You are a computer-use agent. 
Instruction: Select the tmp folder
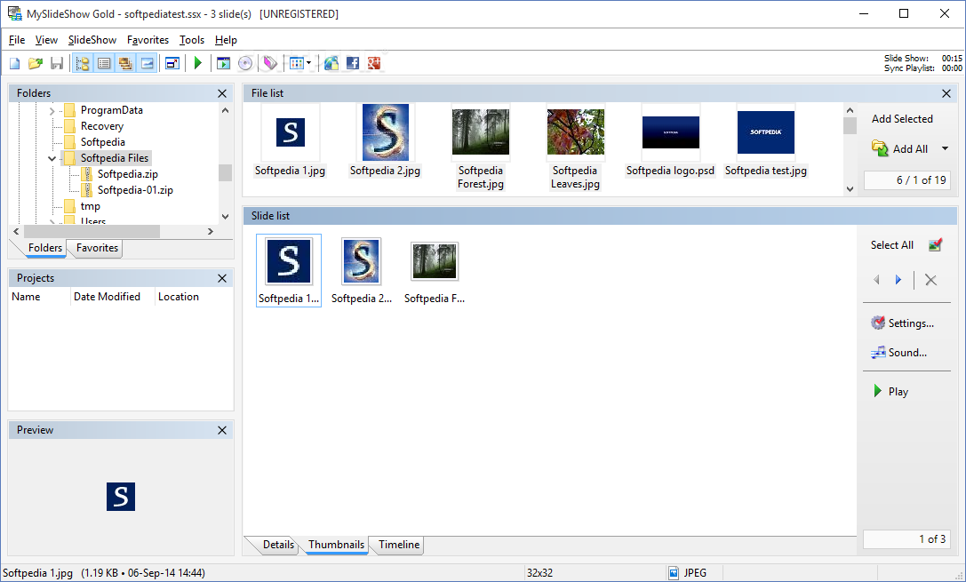pyautogui.click(x=90, y=206)
